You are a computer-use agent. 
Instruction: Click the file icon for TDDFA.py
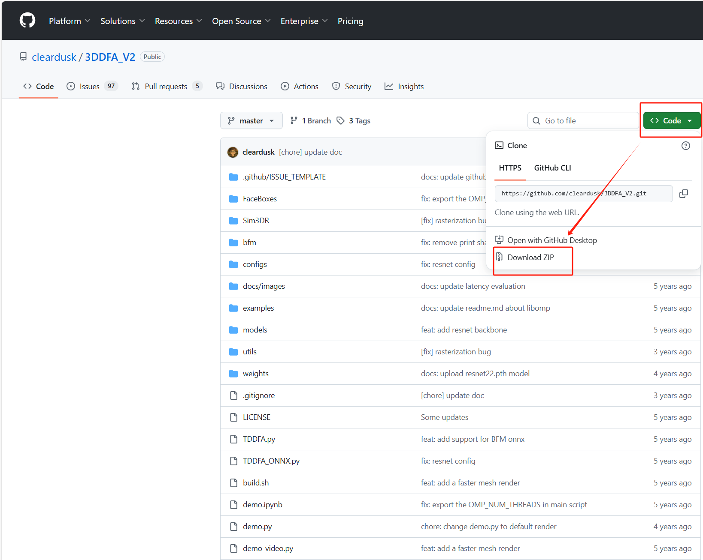point(233,439)
